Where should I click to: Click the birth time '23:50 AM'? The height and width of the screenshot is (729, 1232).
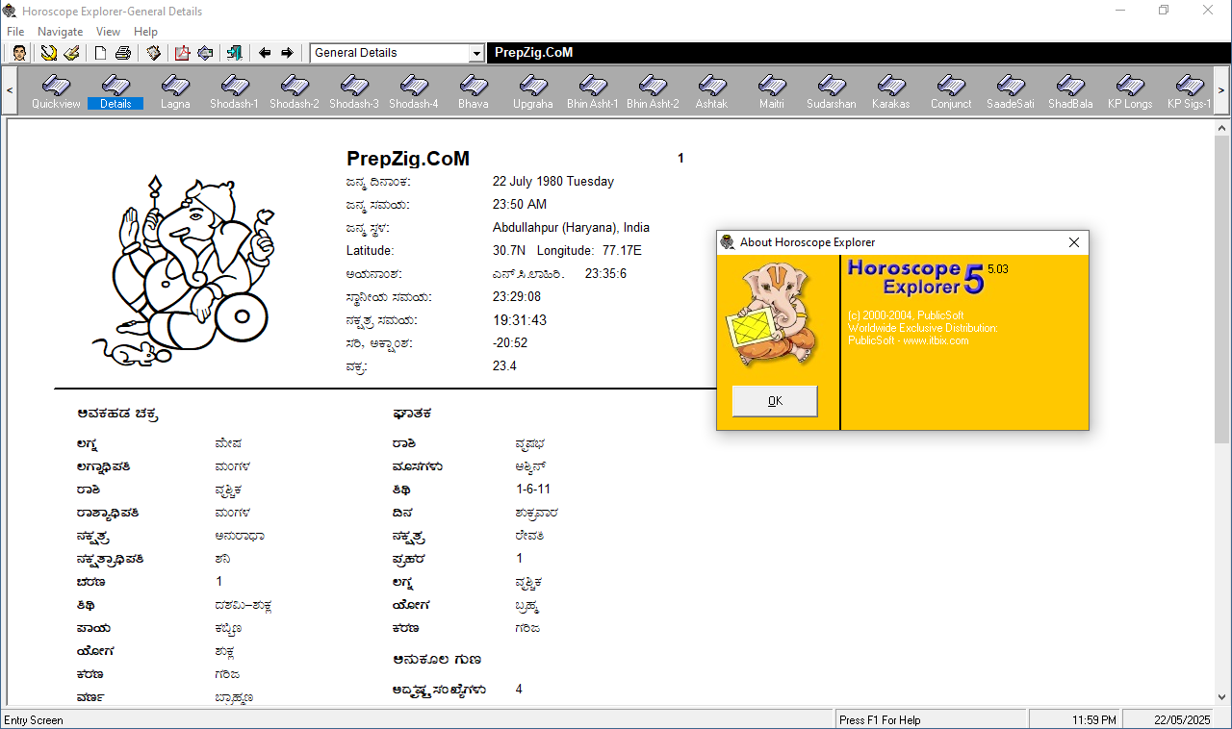(x=520, y=204)
